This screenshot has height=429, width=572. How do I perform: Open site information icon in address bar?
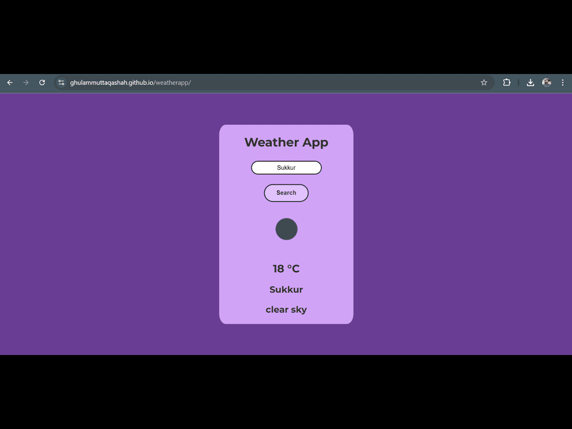coord(61,82)
